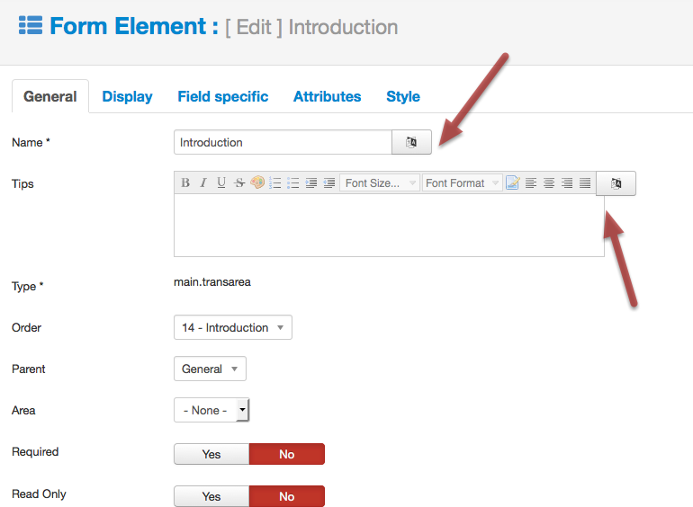This screenshot has height=507, width=693.
Task: Insert numbered list in Tips editor
Action: point(275,182)
